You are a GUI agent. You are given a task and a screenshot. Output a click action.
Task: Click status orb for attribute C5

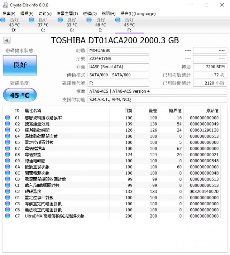(8, 203)
